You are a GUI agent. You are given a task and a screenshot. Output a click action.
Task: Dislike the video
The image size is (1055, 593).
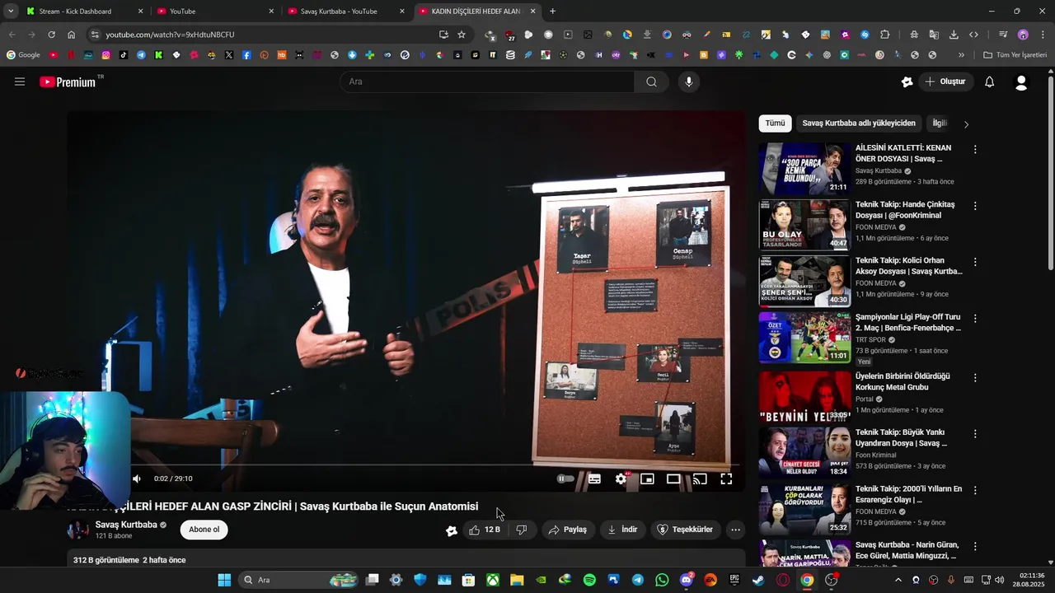522,530
